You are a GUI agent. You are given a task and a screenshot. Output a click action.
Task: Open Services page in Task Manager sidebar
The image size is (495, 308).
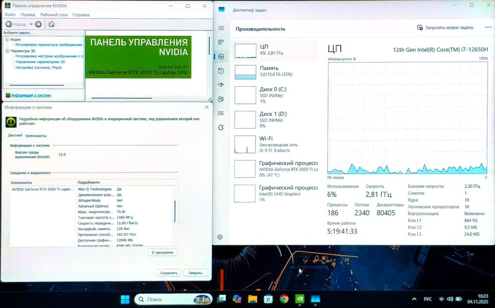221,127
